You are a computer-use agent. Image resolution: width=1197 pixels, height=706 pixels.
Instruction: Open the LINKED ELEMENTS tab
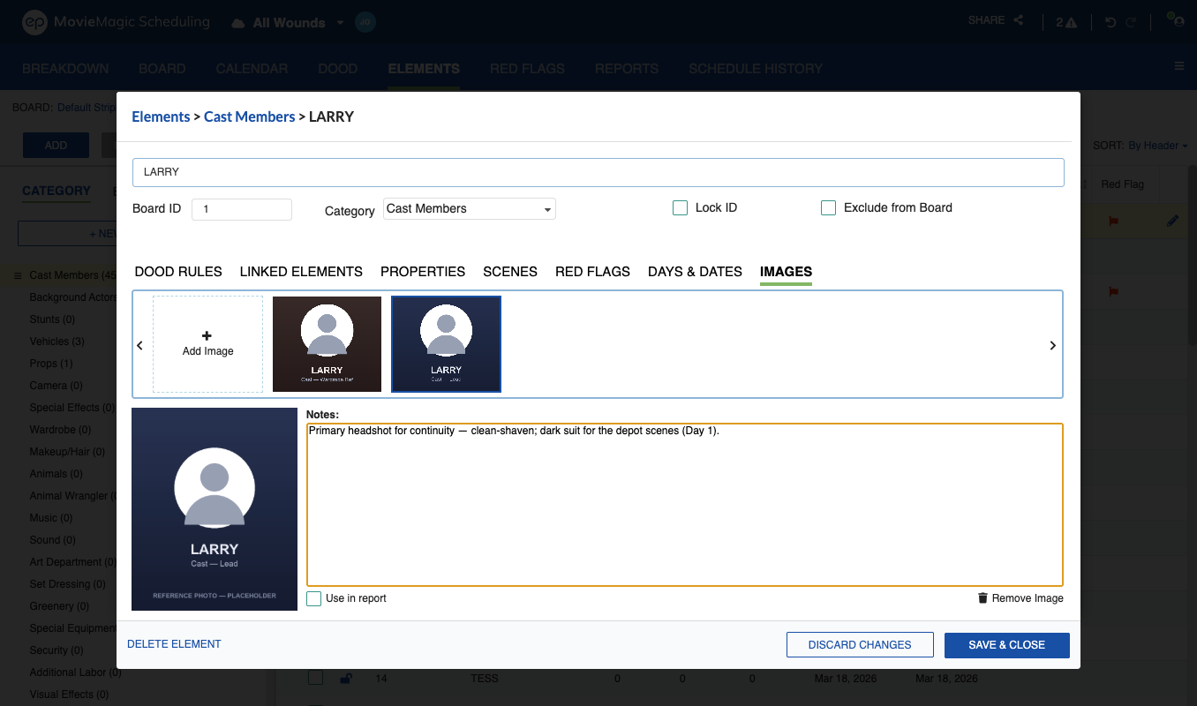301,272
